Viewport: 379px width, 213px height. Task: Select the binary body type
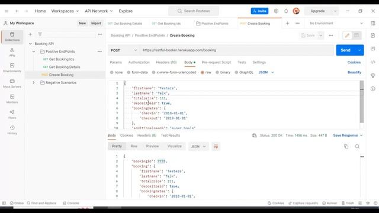(223, 72)
